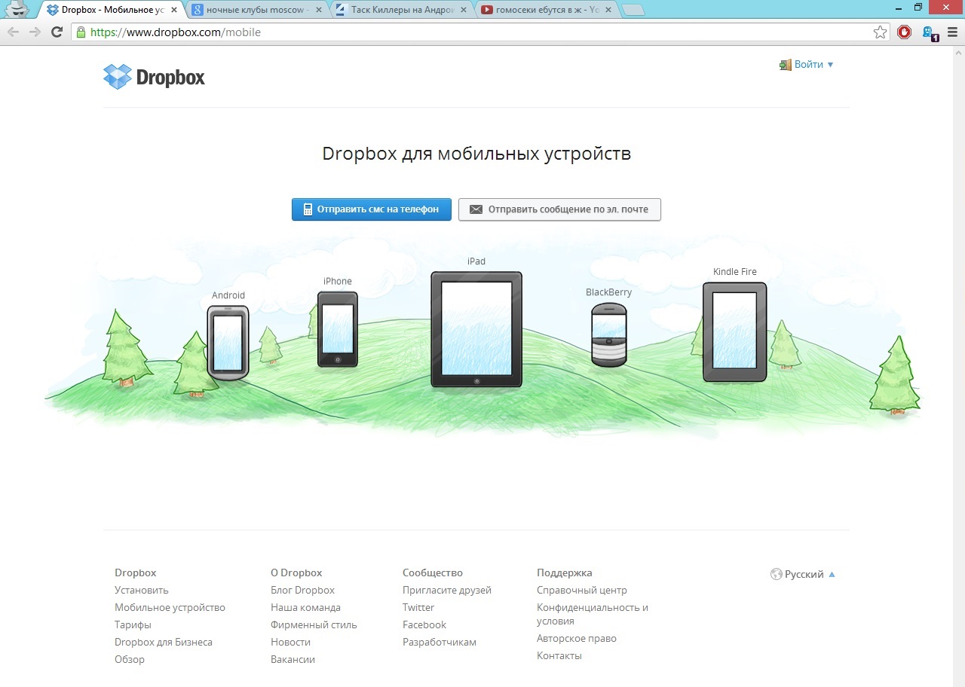This screenshot has width=965, height=687.
Task: Close the YouTube tab
Action: click(x=609, y=10)
